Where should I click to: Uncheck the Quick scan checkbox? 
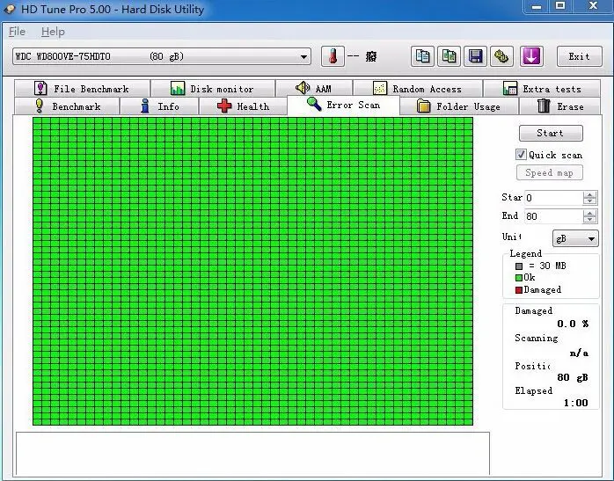[521, 155]
